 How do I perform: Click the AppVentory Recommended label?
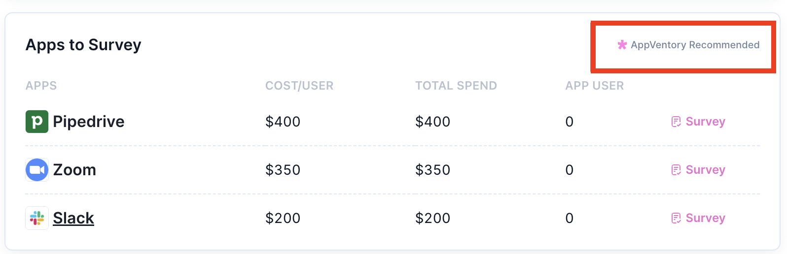click(695, 45)
